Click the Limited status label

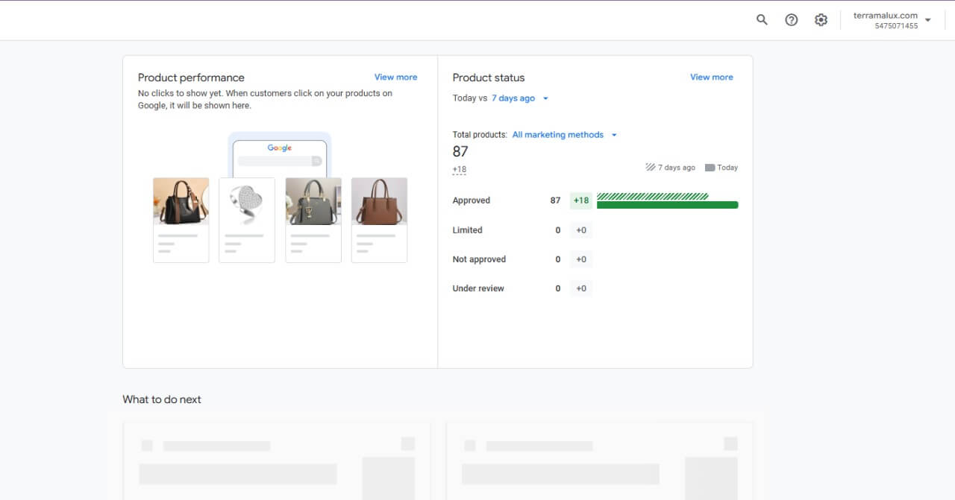468,230
